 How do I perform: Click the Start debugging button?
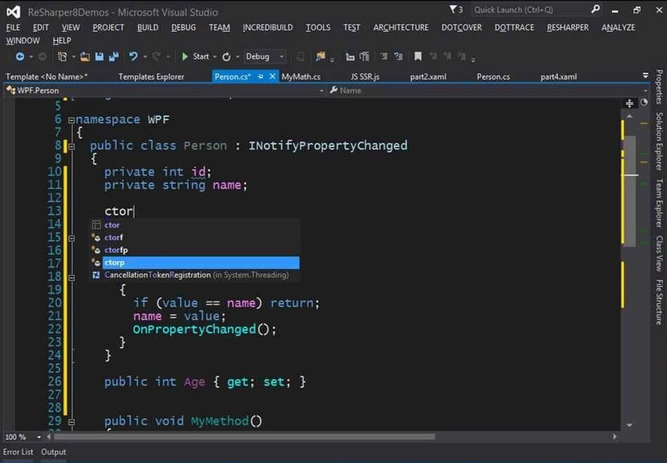tap(196, 56)
